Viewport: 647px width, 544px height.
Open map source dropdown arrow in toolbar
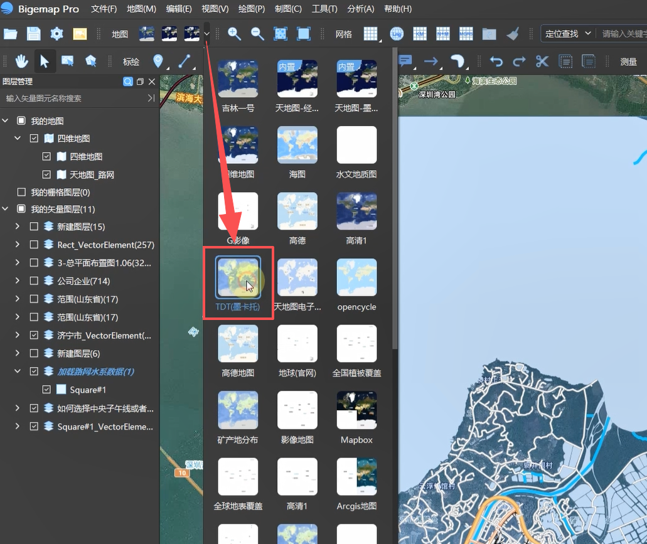pos(206,34)
